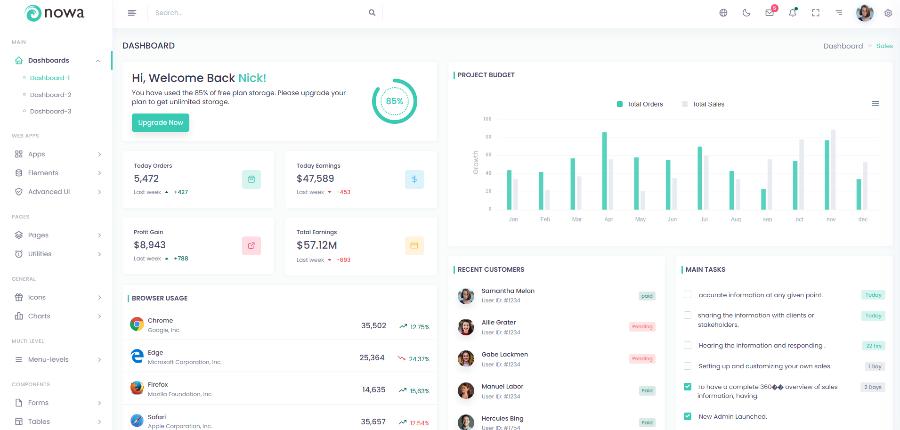
Task: Select Dashboard-2 in sidebar
Action: tap(50, 95)
